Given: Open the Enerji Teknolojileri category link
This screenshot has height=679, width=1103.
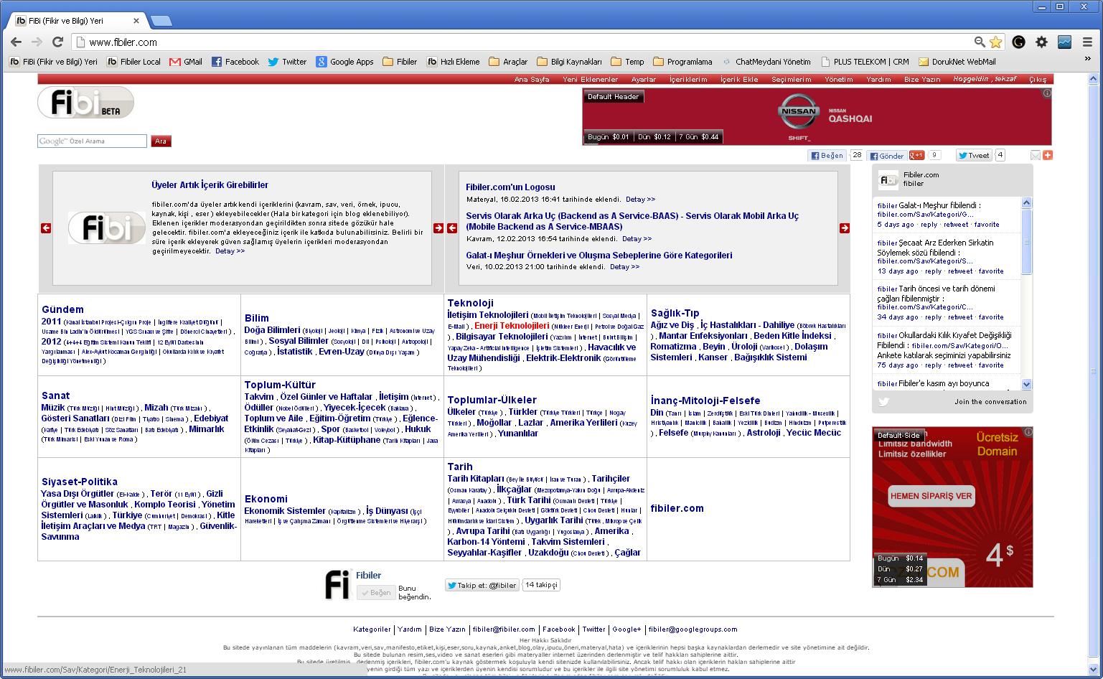Looking at the screenshot, I should pos(511,326).
